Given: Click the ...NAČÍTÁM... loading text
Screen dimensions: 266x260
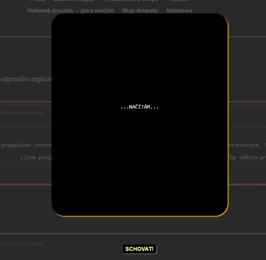Looking at the screenshot, I should 140,107.
